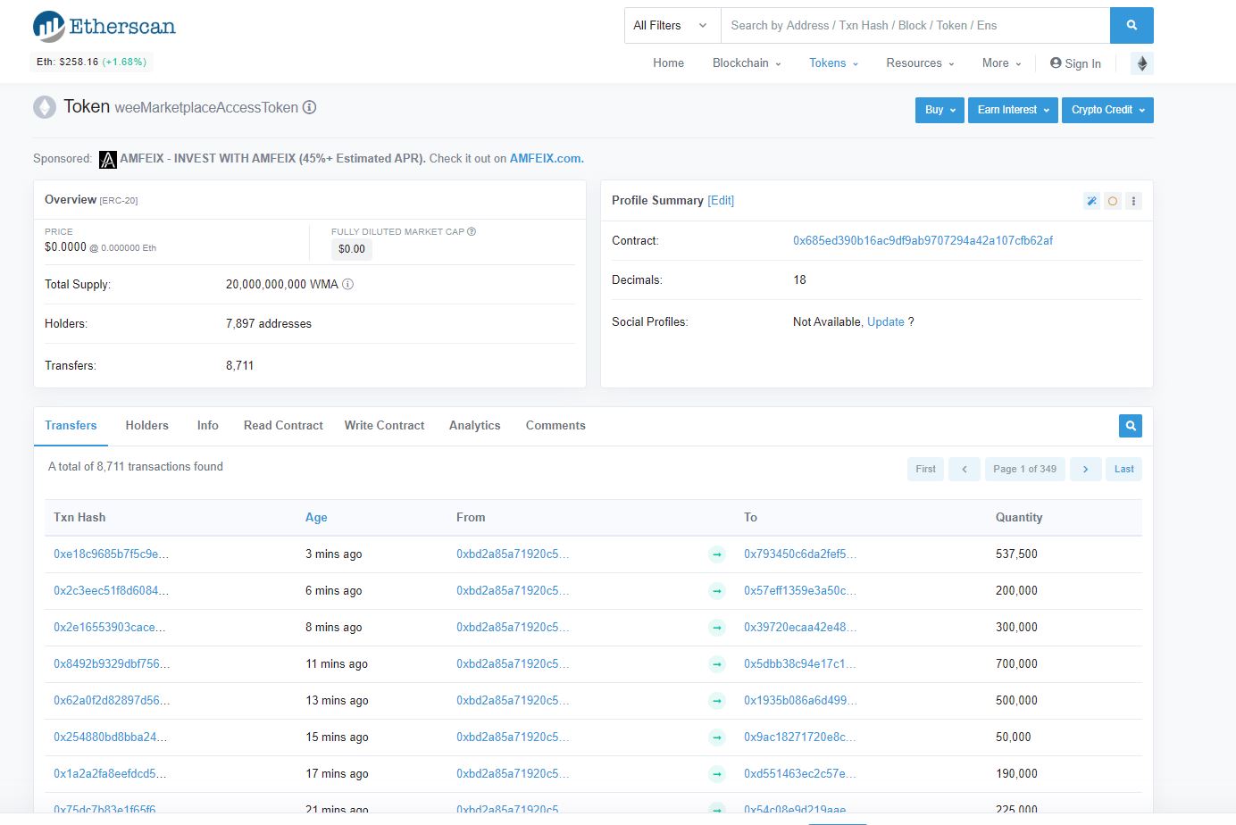Expand the Earn Interest dropdown button
This screenshot has width=1236, height=825.
[1012, 110]
